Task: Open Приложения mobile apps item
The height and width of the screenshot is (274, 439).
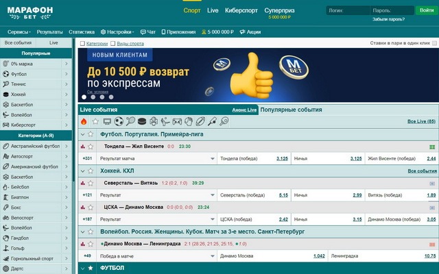Action: pyautogui.click(x=178, y=32)
